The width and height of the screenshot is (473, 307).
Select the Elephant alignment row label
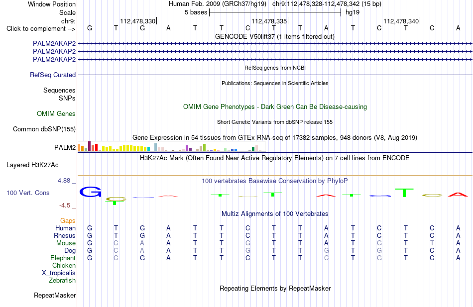coord(63,258)
